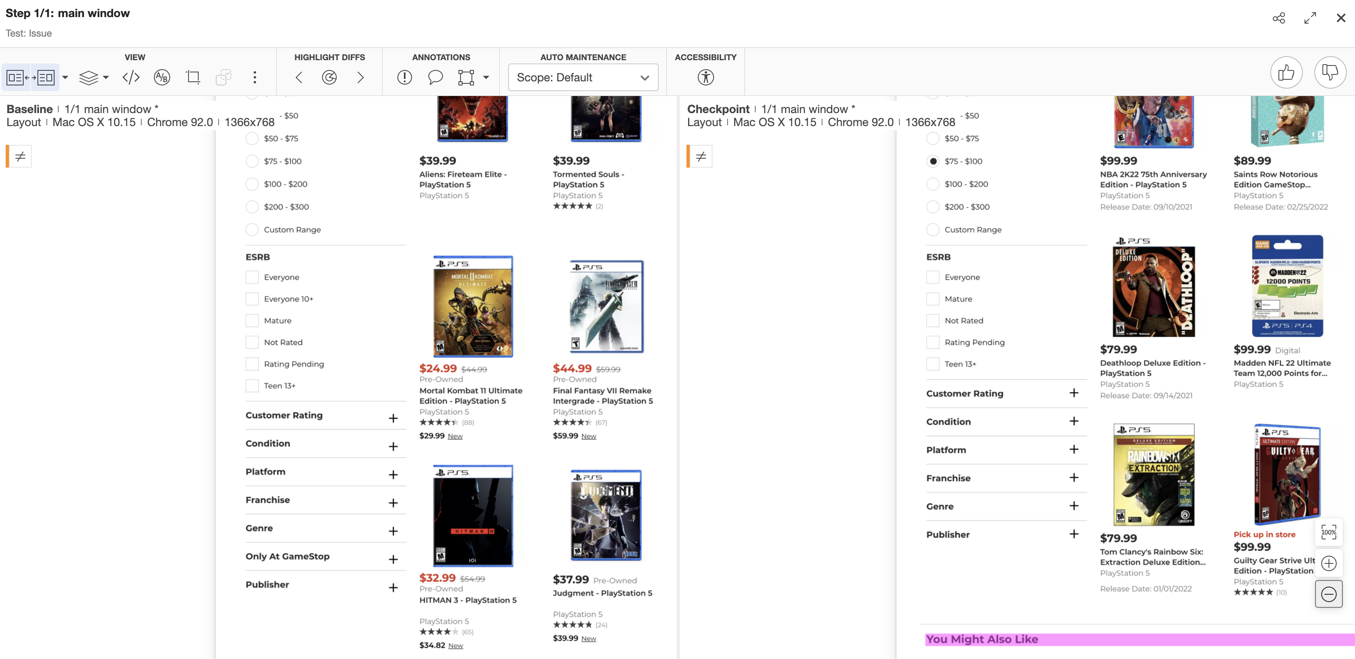Select Baseline Custom Range radio button
The height and width of the screenshot is (659, 1355).
click(252, 230)
